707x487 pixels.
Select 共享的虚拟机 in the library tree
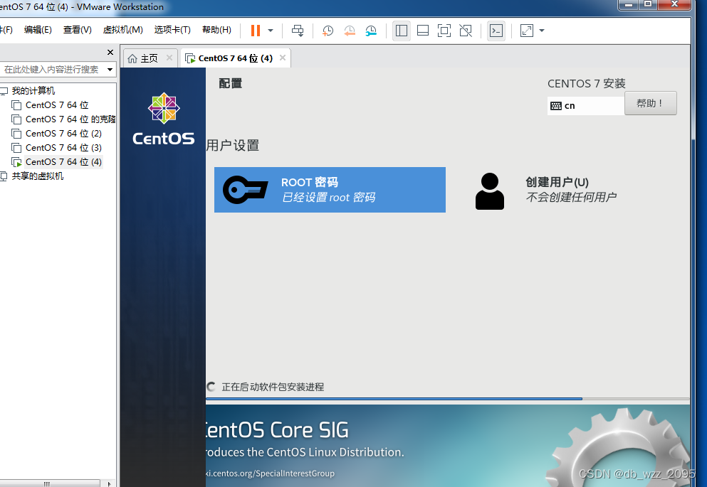point(38,176)
